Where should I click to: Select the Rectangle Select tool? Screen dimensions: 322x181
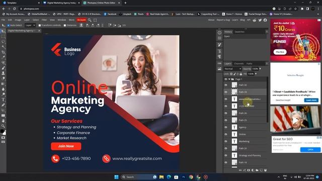pos(3,36)
